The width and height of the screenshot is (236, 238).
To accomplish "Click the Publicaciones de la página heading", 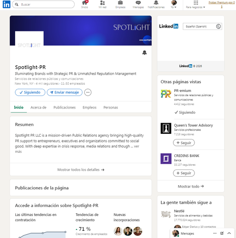I will pyautogui.click(x=42, y=188).
